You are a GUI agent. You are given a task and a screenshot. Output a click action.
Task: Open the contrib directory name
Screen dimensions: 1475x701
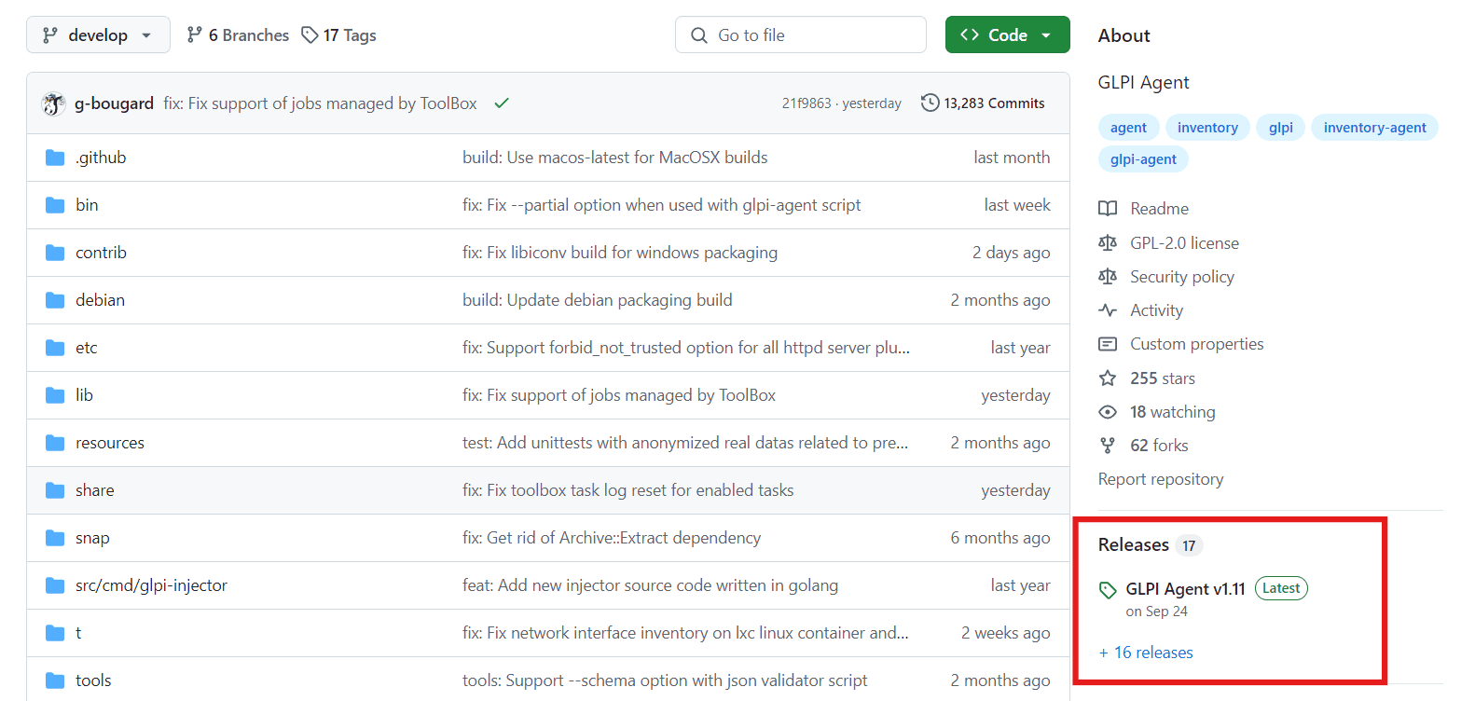101,253
